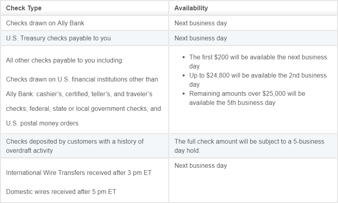This screenshot has height=203, width=338.
Task: Click Next business day for Ally Bank checks
Action: click(x=200, y=23)
